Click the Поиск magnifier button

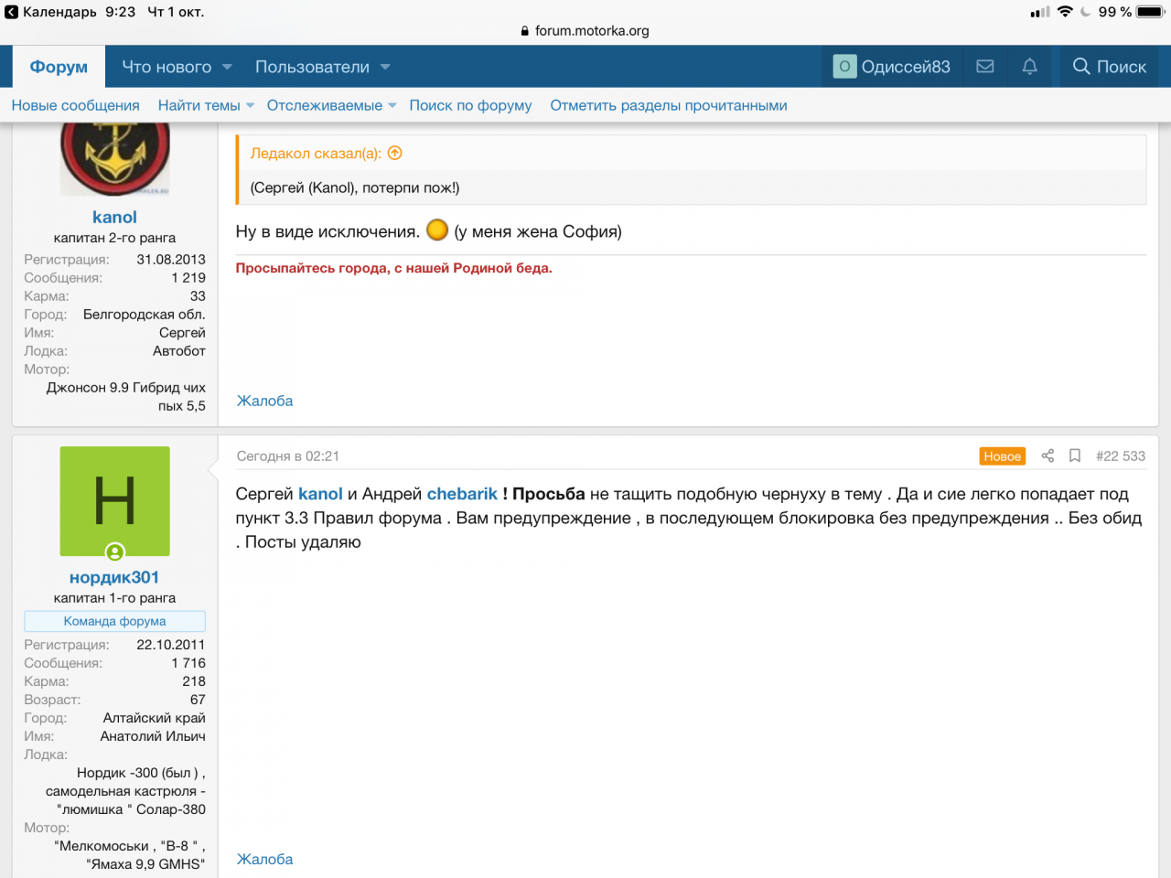tap(1109, 67)
